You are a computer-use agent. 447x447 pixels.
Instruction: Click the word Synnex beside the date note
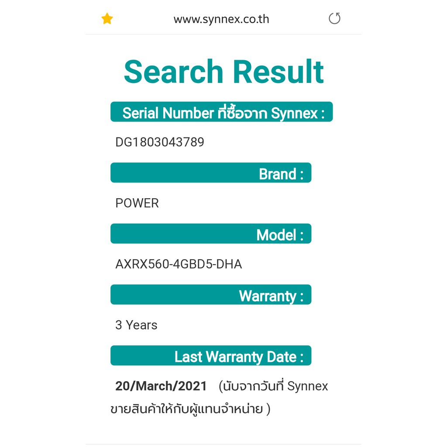pos(308,386)
